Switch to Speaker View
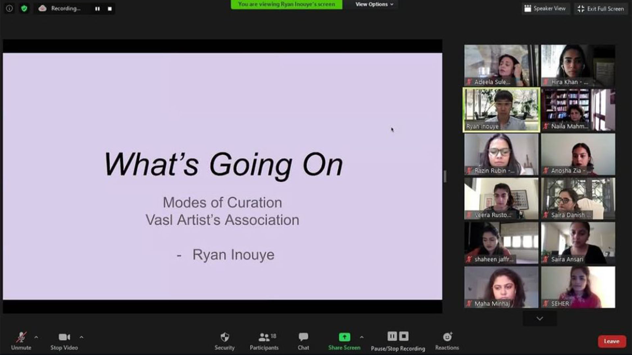Screen dimensions: 632x355 (x=545, y=9)
